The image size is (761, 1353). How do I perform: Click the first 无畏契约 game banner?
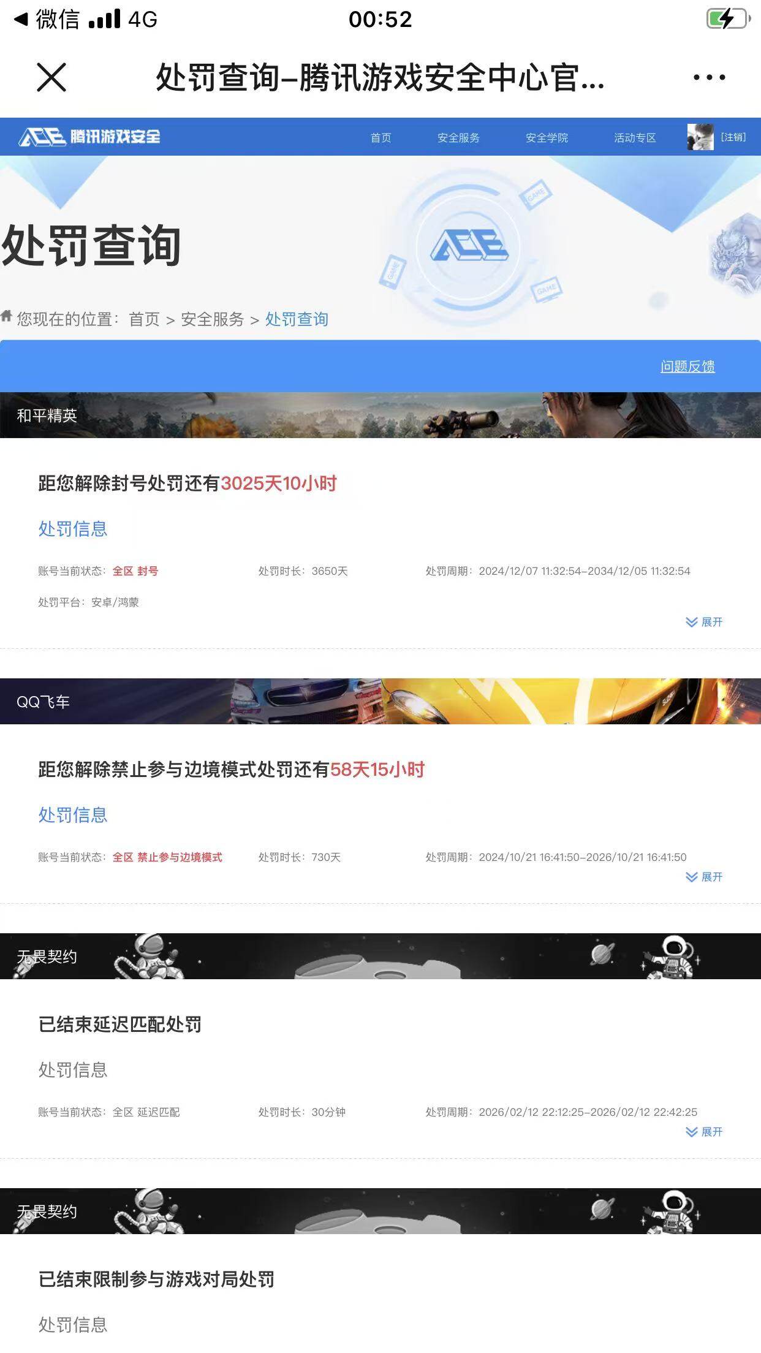(x=380, y=956)
